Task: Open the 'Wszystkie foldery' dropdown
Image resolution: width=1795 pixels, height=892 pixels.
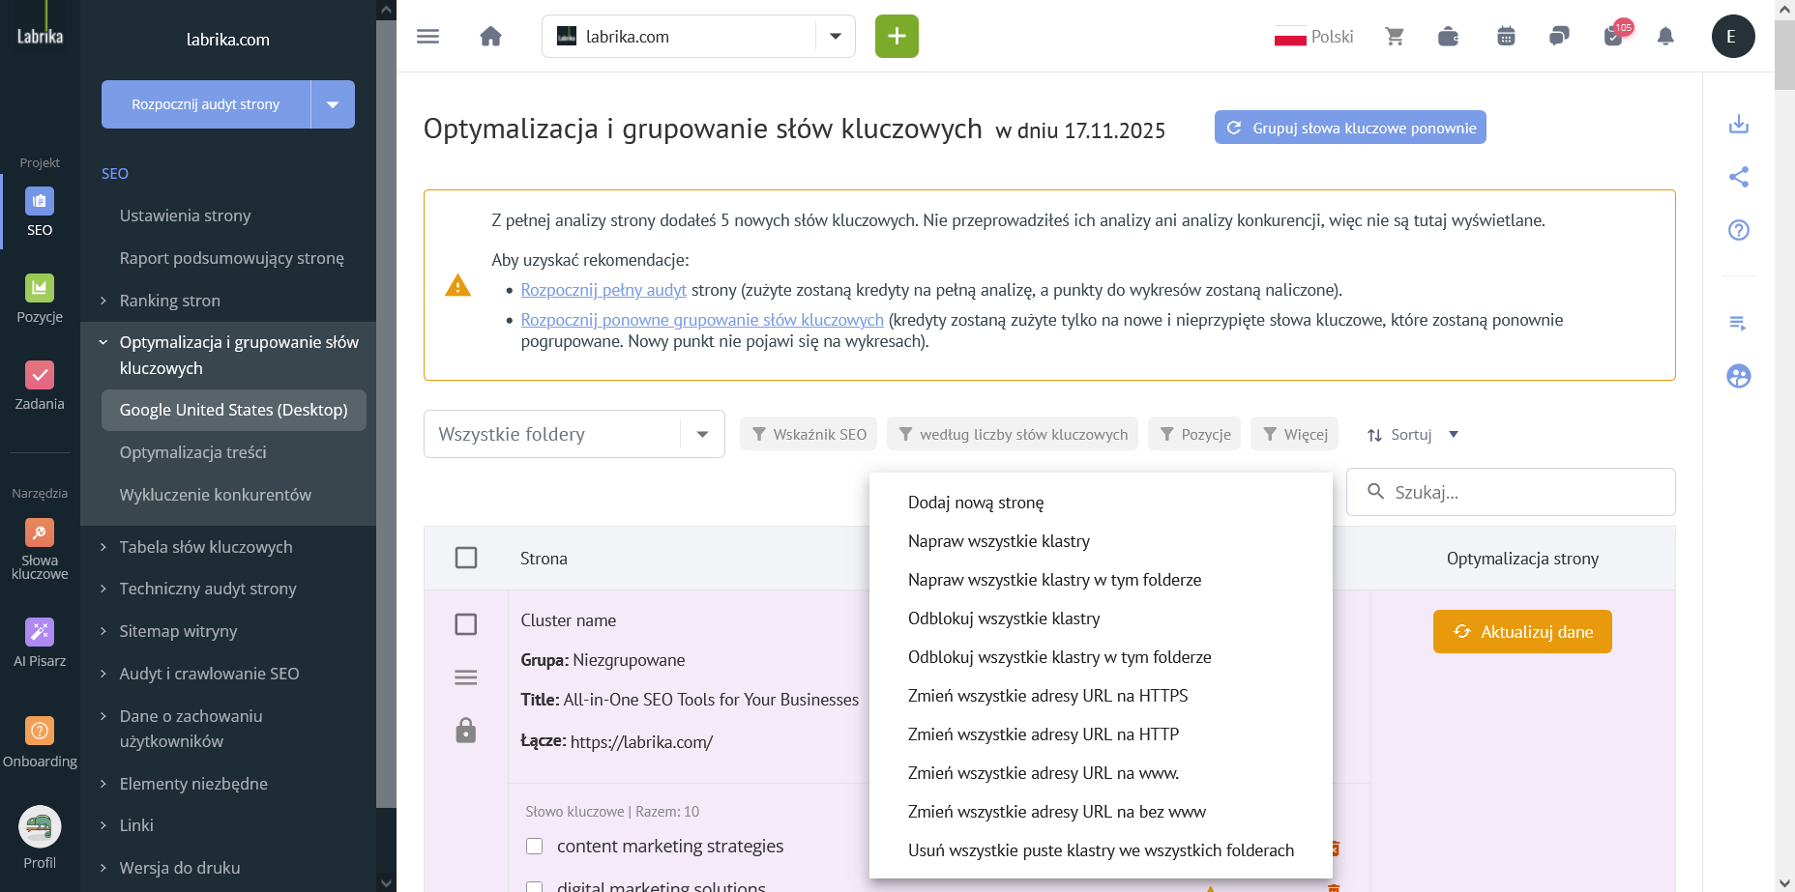Action: coord(574,434)
